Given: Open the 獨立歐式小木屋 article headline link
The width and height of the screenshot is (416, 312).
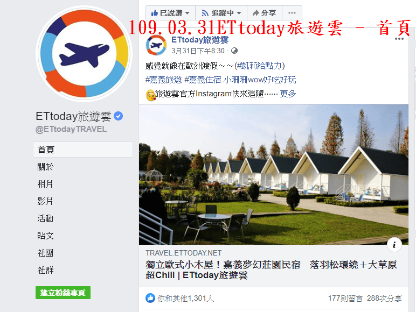Looking at the screenshot, I should click(x=271, y=270).
